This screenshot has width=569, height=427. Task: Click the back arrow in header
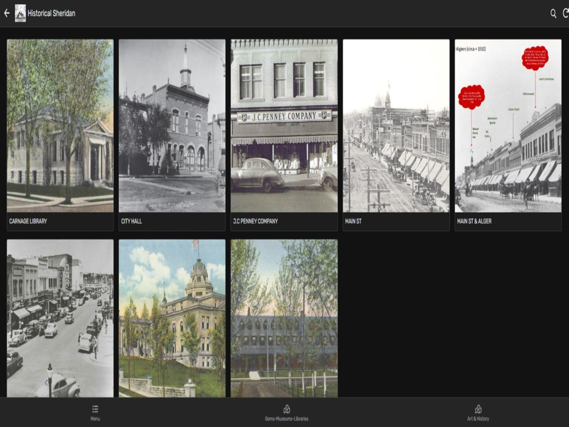pyautogui.click(x=7, y=13)
